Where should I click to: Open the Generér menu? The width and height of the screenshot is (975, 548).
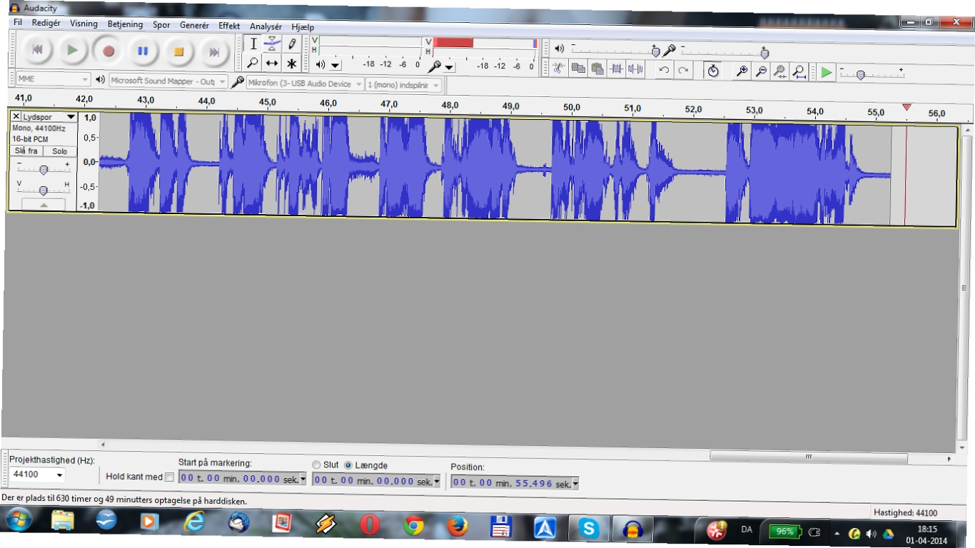point(194,25)
